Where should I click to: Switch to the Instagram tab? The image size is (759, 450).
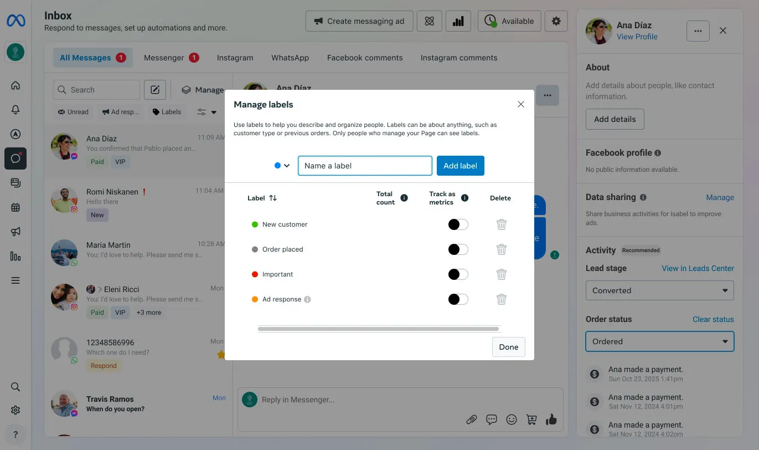pyautogui.click(x=235, y=58)
